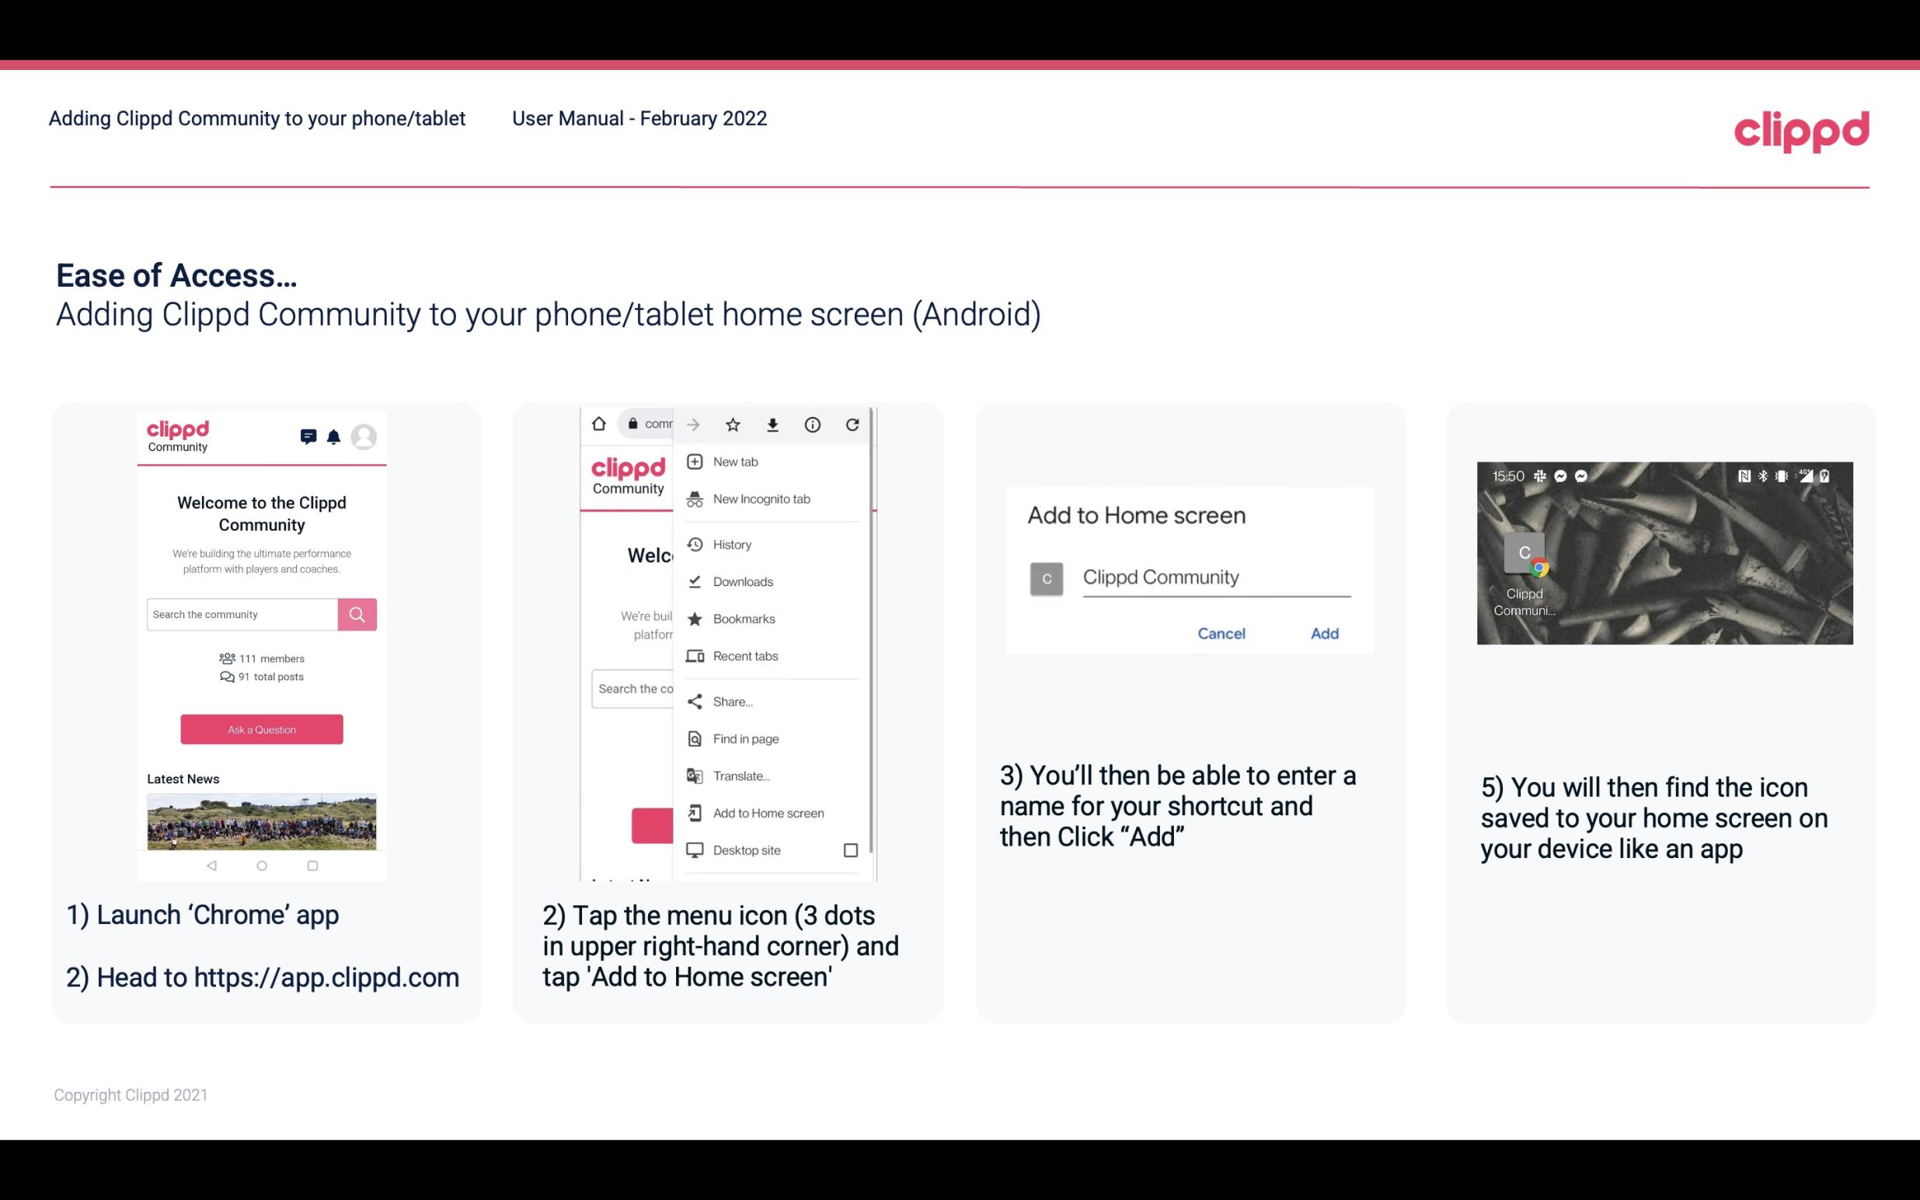Click the search magnifier icon
The width and height of the screenshot is (1920, 1200).
click(358, 612)
